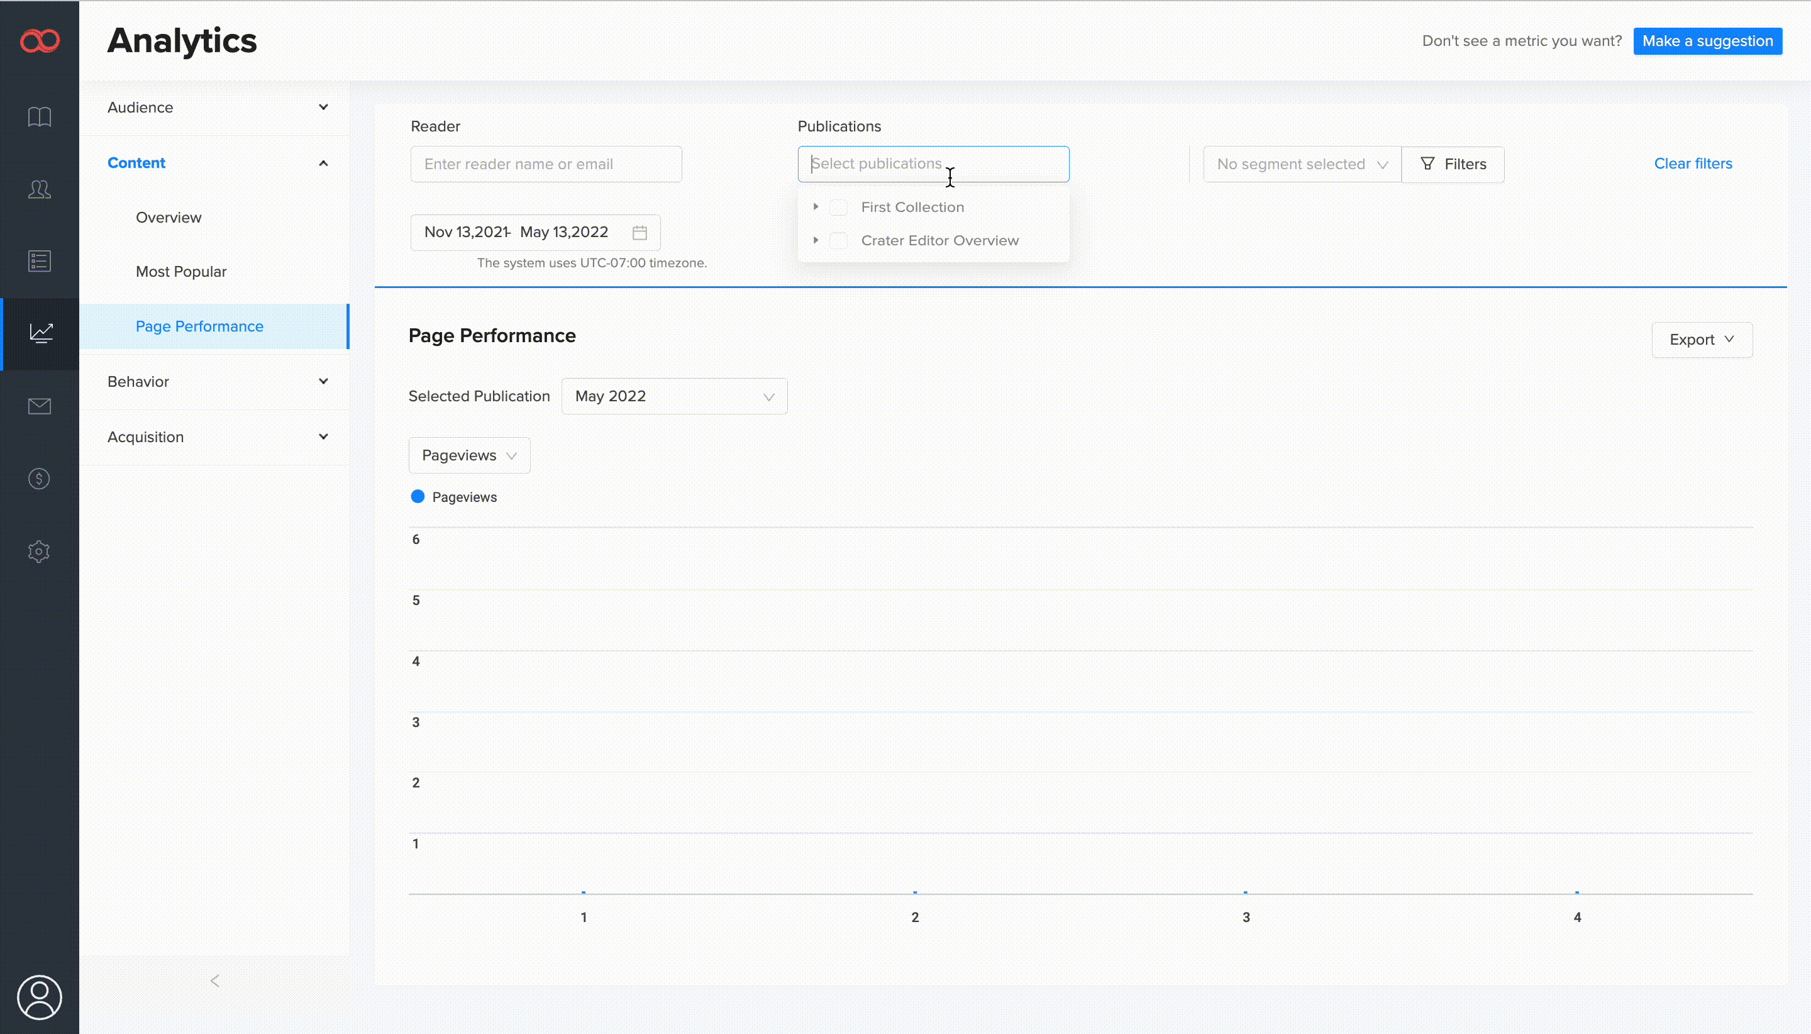Viewport: 1811px width, 1034px height.
Task: Expand the First Collection tree arrow
Action: [816, 207]
